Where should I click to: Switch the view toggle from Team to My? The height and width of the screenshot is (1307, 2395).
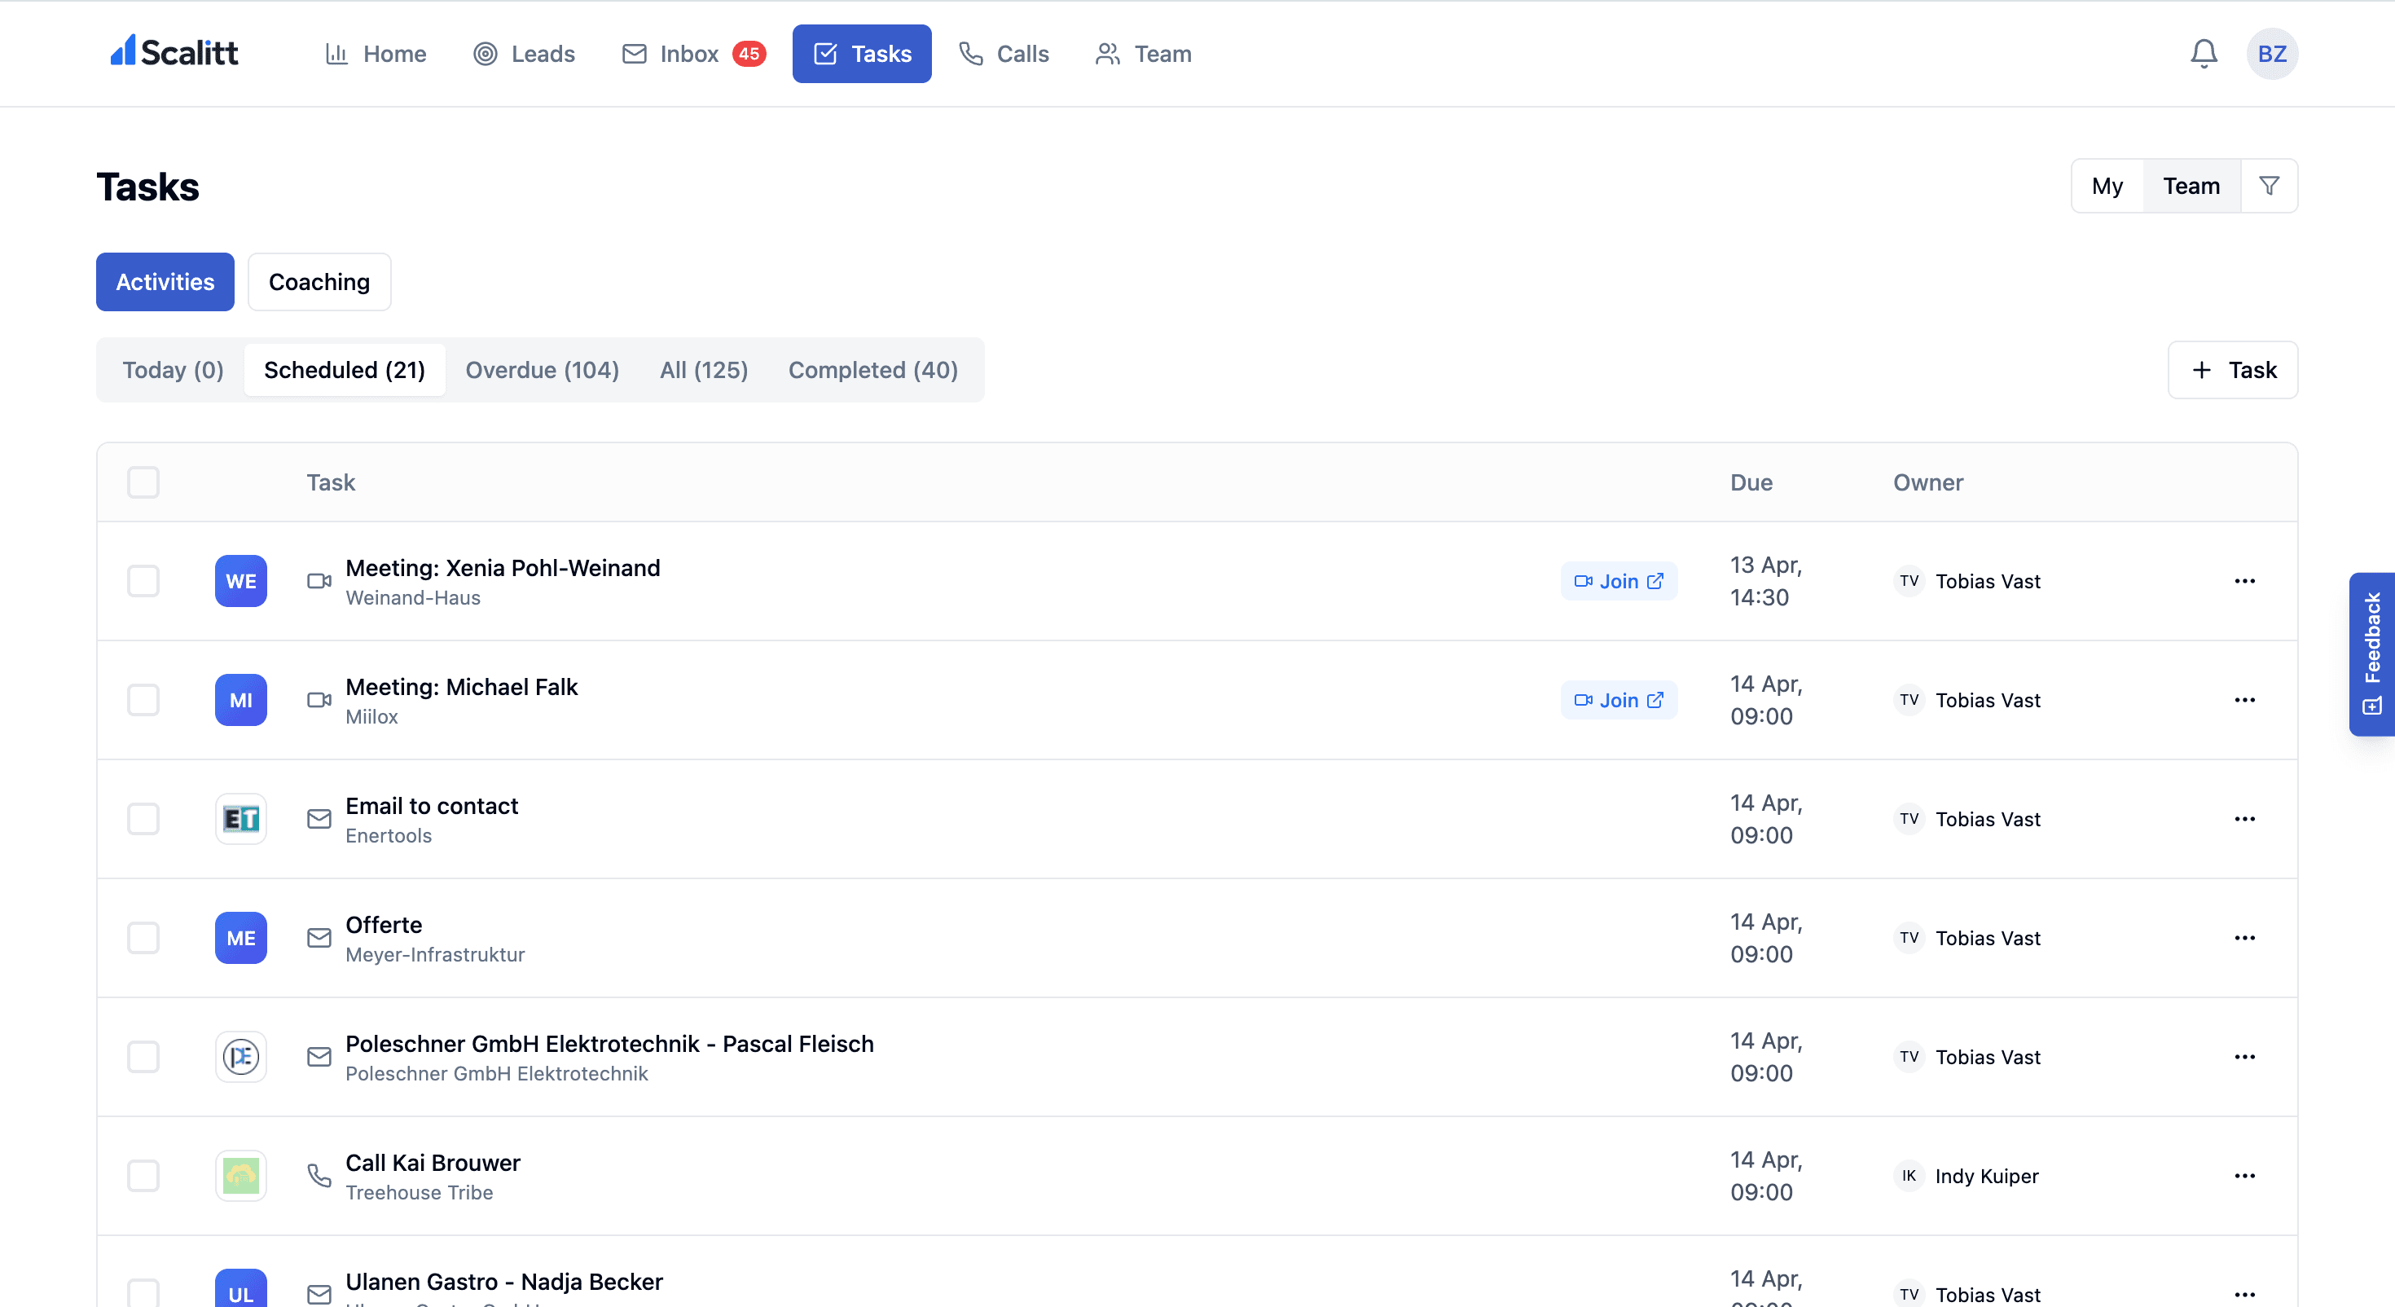point(2107,185)
